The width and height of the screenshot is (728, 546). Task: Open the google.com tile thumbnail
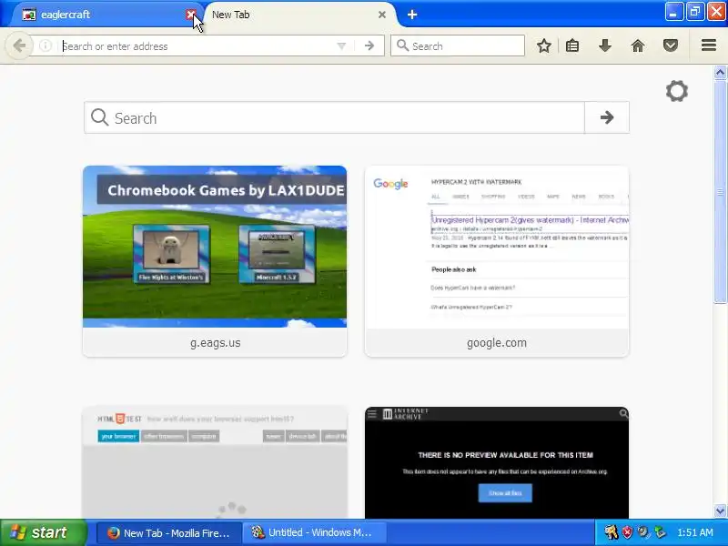pyautogui.click(x=497, y=247)
